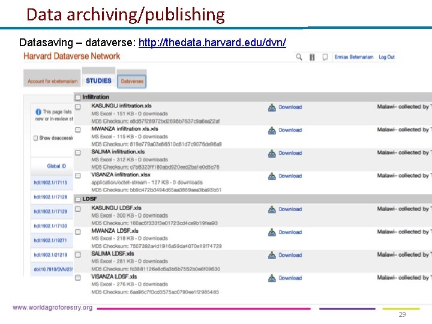
Task: Switch to the STUDIES tab
Action: (x=98, y=78)
